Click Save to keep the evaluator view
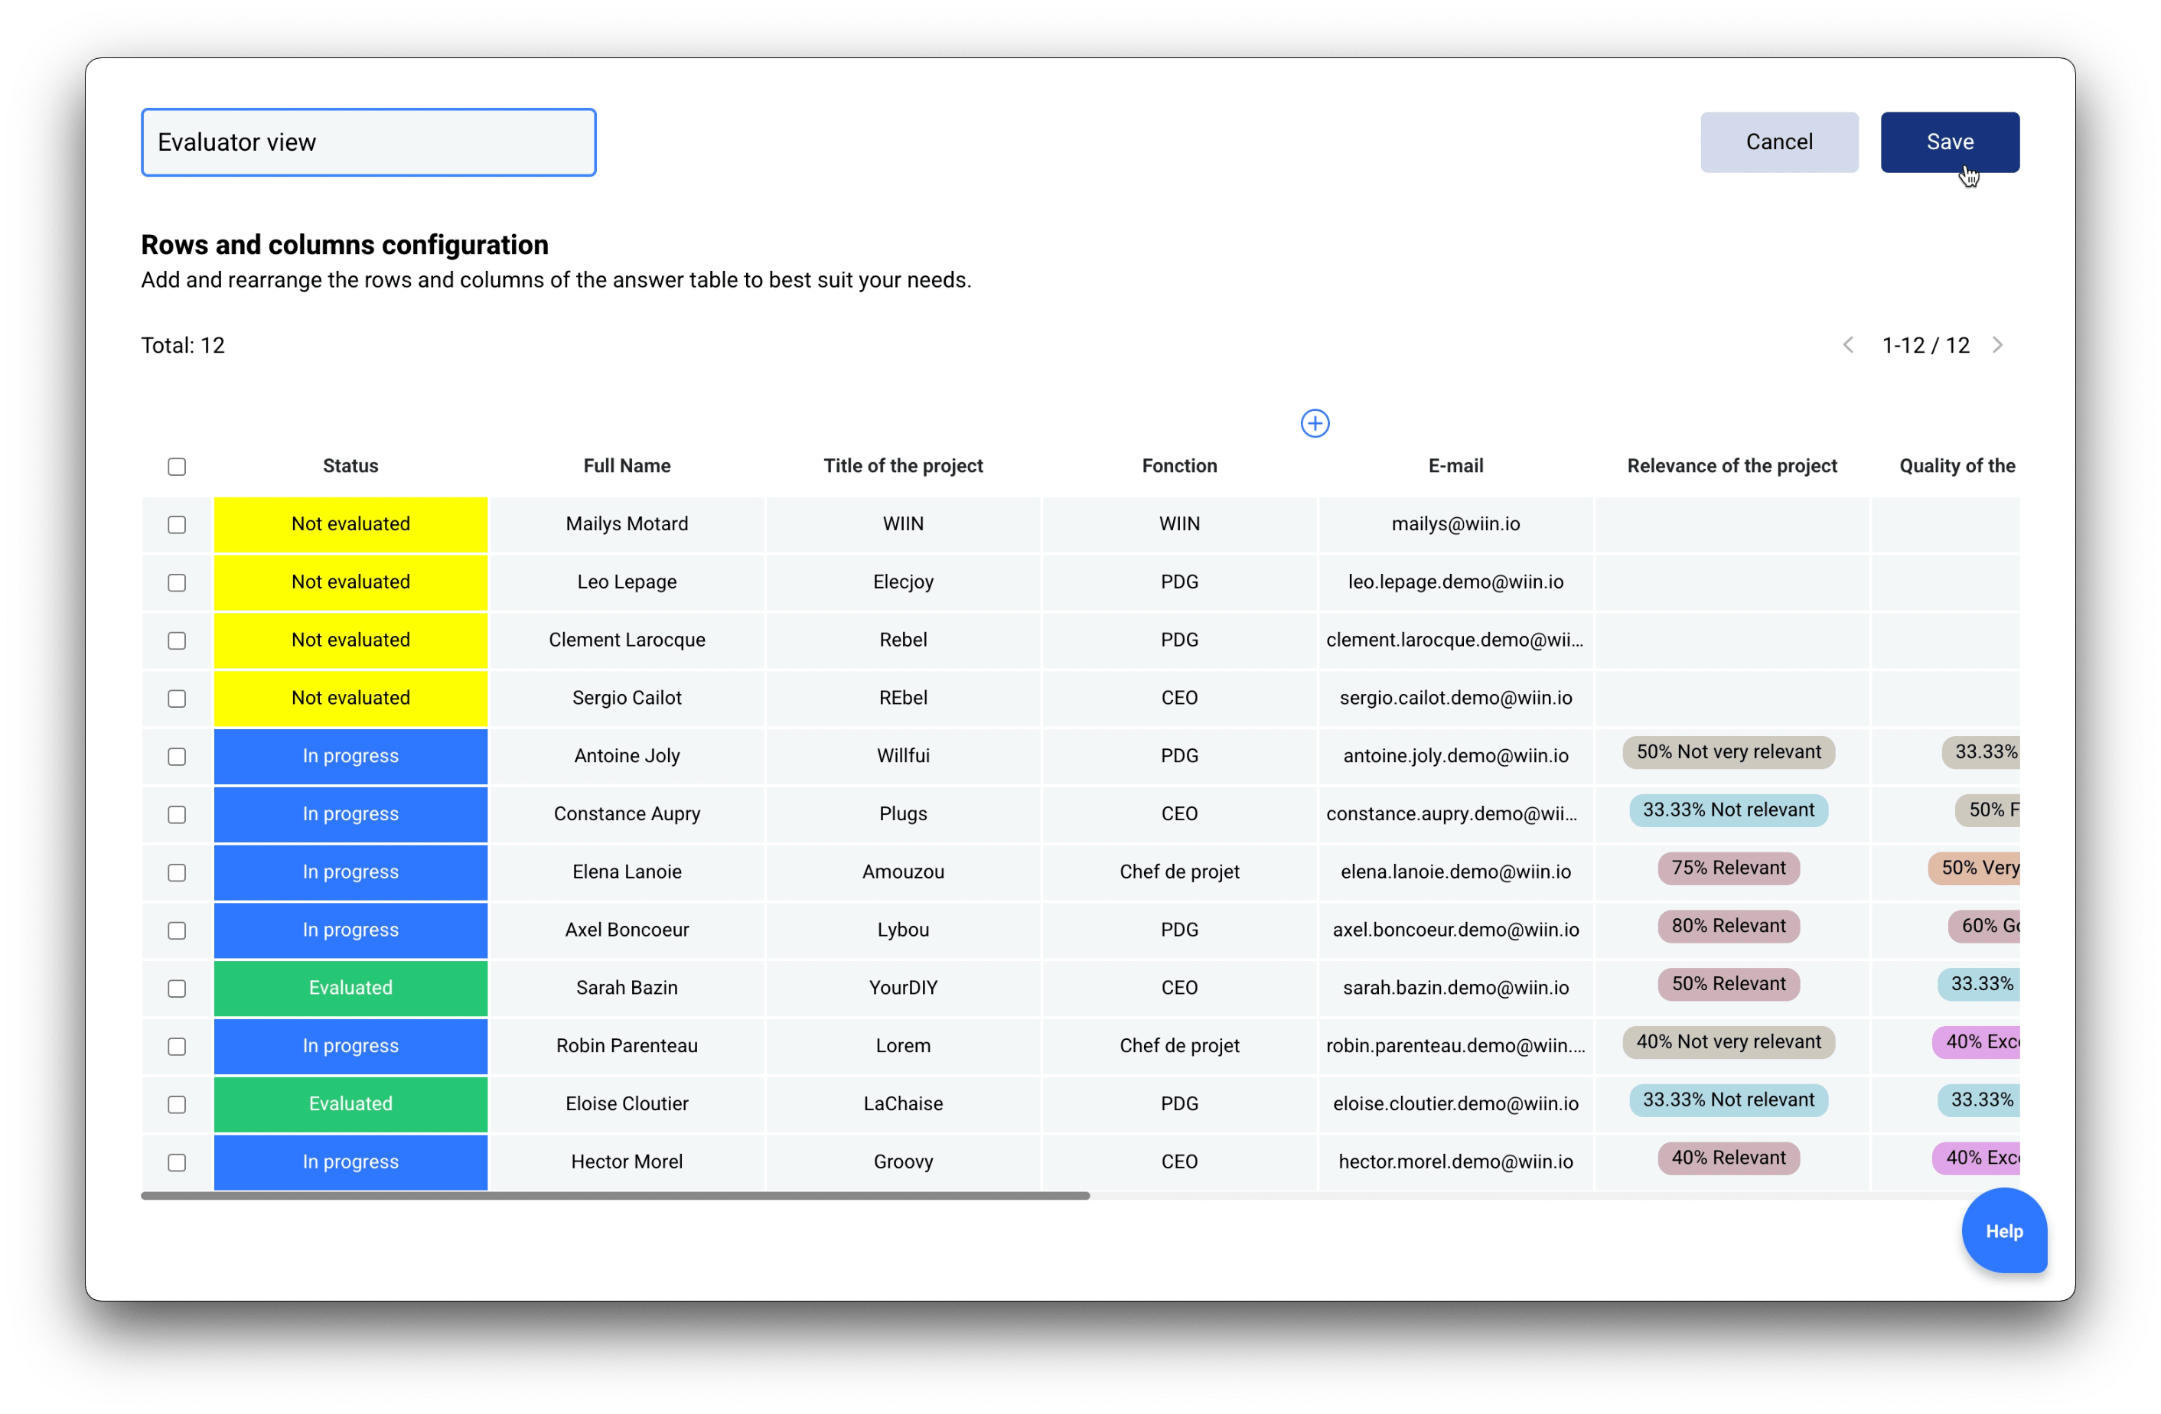 pyautogui.click(x=1950, y=142)
